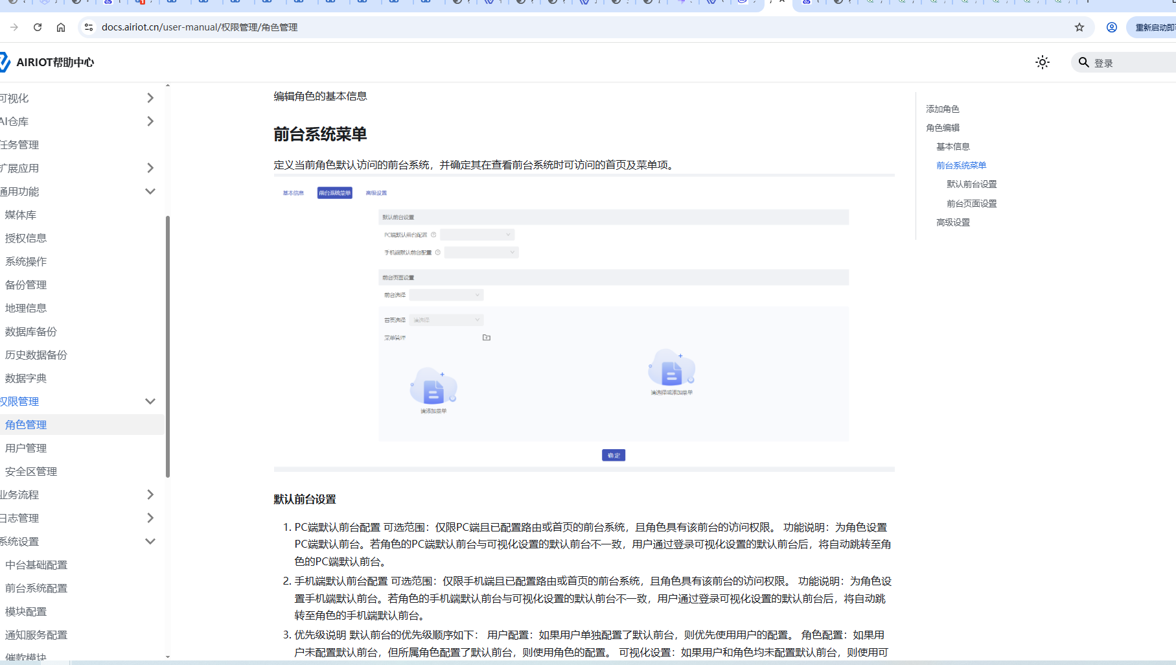The image size is (1176, 665).
Task: Expand the AI仓库 sidebar section
Action: 150,121
